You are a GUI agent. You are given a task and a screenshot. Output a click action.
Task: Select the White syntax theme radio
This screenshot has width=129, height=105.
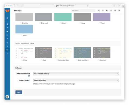coord(22,60)
